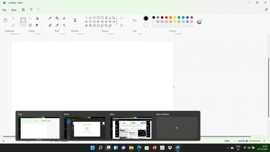270x152 pixels.
Task: Select the Colour 2 white circle
Action: [146, 25]
